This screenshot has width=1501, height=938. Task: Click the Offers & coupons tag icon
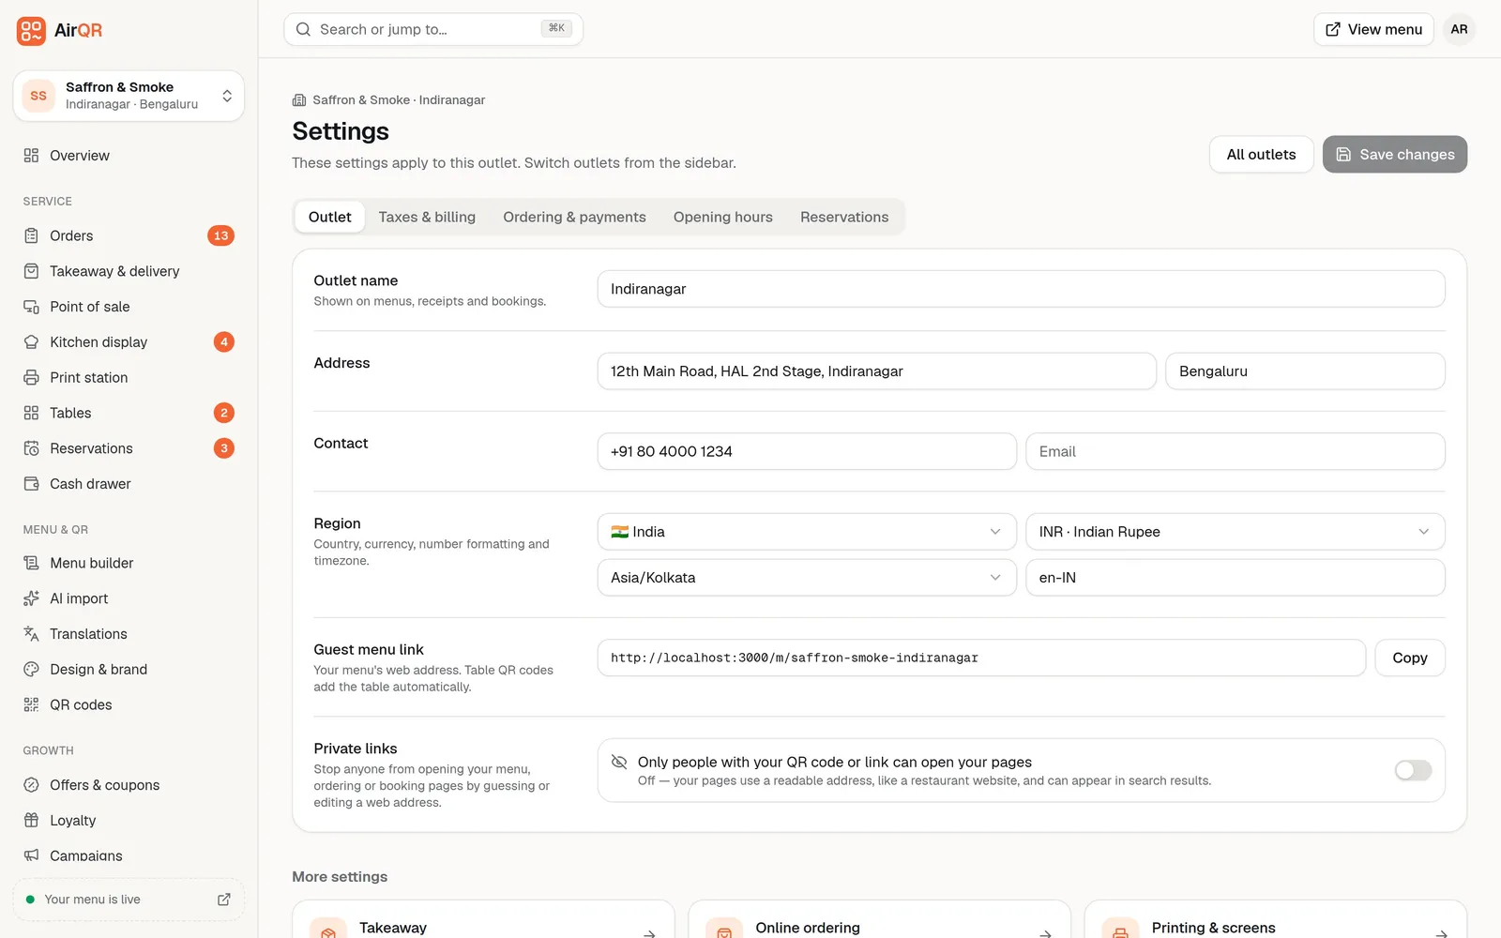[x=31, y=785]
